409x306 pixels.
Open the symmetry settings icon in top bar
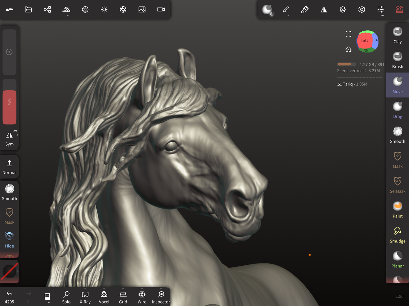pos(324,10)
